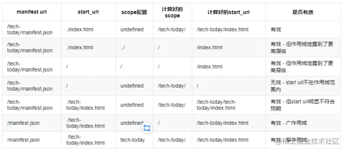The width and height of the screenshot is (345, 151).
Task: Select the "tech-today" scope config cell
Action: tap(134, 140)
